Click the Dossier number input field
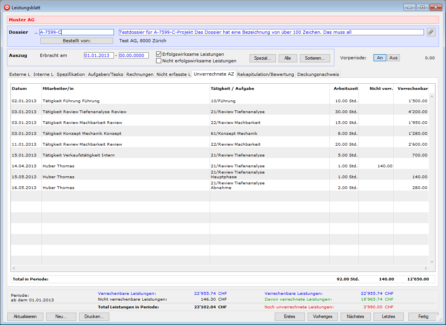Viewport: 446px width, 325px height. click(x=77, y=32)
